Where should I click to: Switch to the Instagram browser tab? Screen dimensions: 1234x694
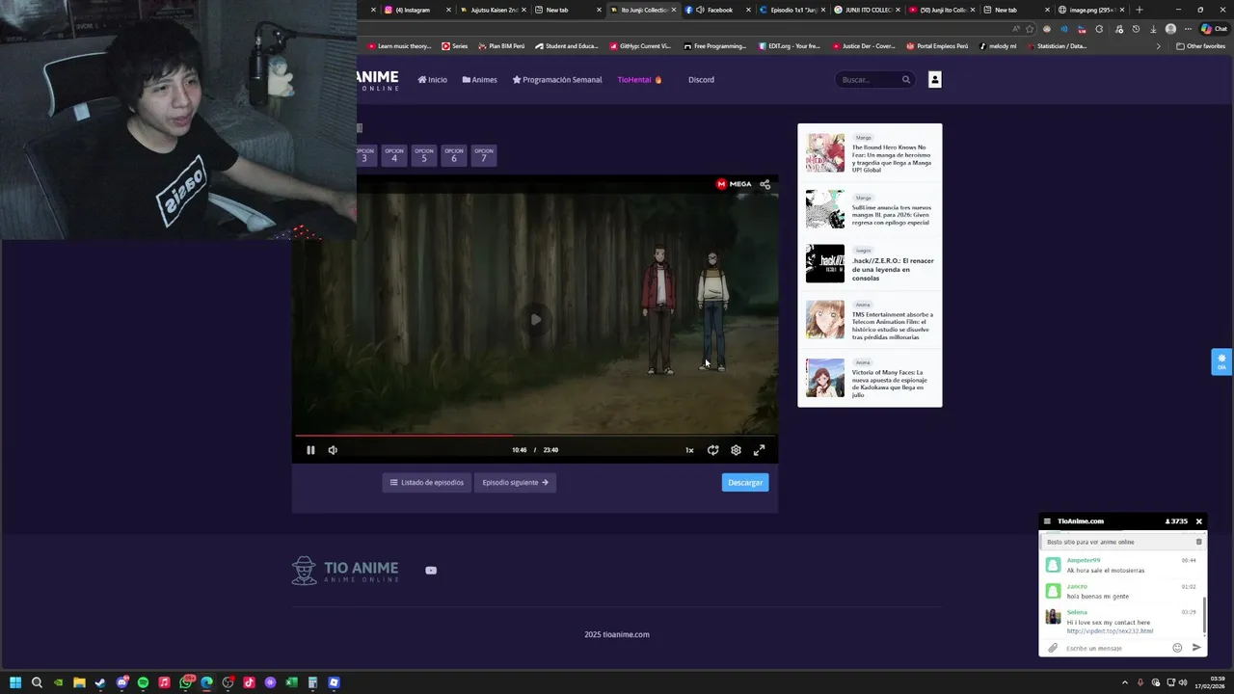tap(416, 10)
